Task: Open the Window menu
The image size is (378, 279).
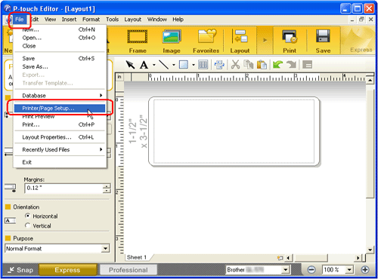Action: coord(157,20)
